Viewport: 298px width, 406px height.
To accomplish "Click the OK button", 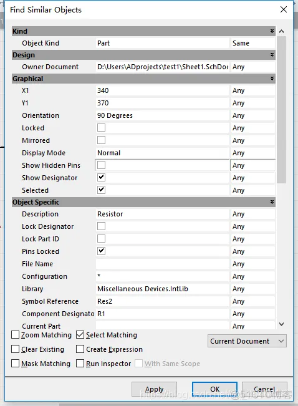I will (x=214, y=389).
